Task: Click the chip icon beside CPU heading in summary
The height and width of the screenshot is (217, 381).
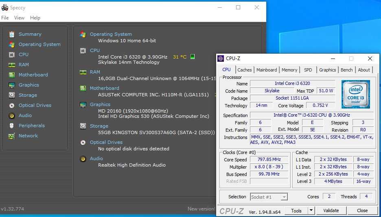Action: (83, 51)
